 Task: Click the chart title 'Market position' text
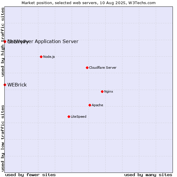(37, 3)
